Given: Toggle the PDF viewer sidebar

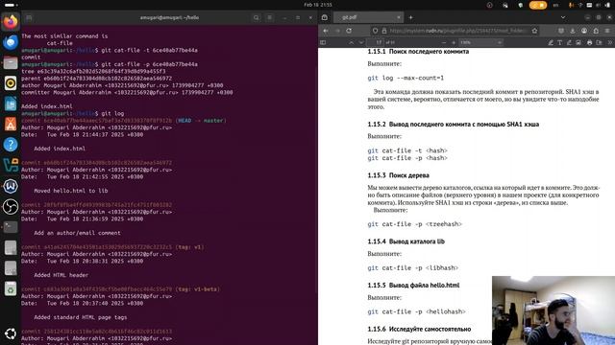Looking at the screenshot, I should [323, 42].
